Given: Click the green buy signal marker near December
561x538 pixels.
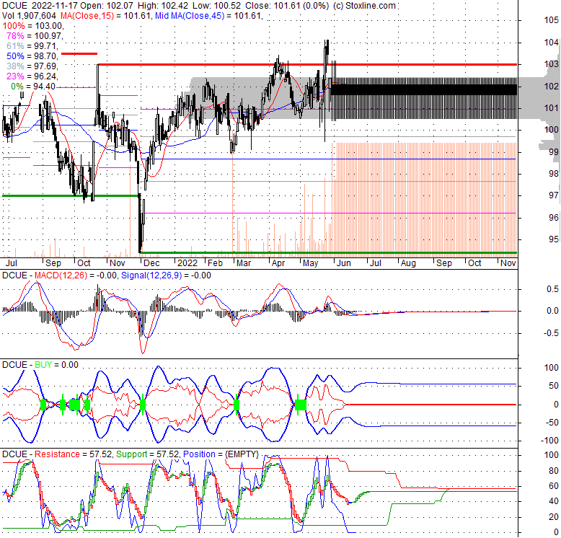Looking at the screenshot, I should coord(143,405).
